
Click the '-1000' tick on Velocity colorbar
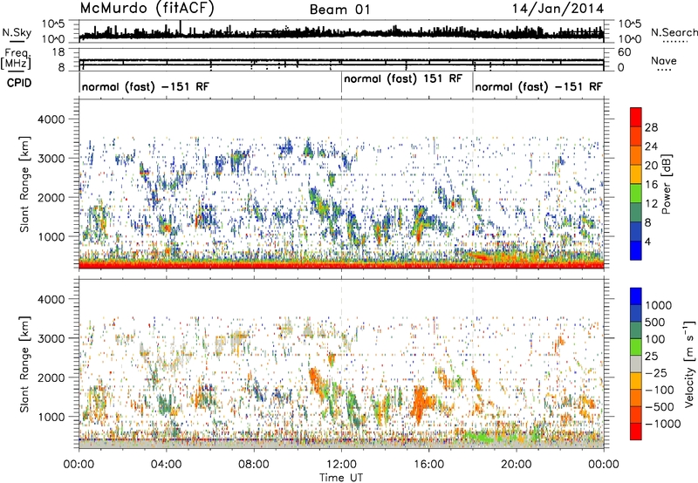click(x=663, y=424)
